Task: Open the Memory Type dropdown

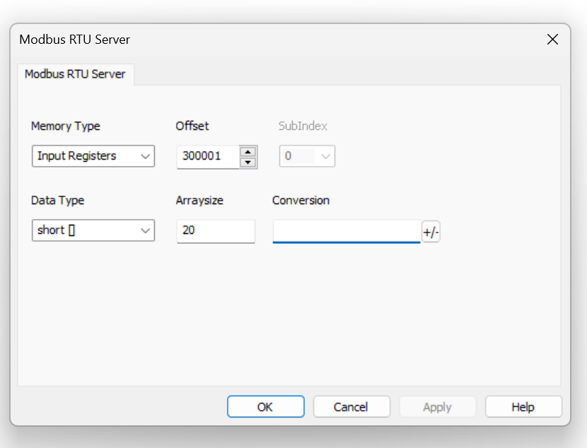Action: pyautogui.click(x=93, y=156)
